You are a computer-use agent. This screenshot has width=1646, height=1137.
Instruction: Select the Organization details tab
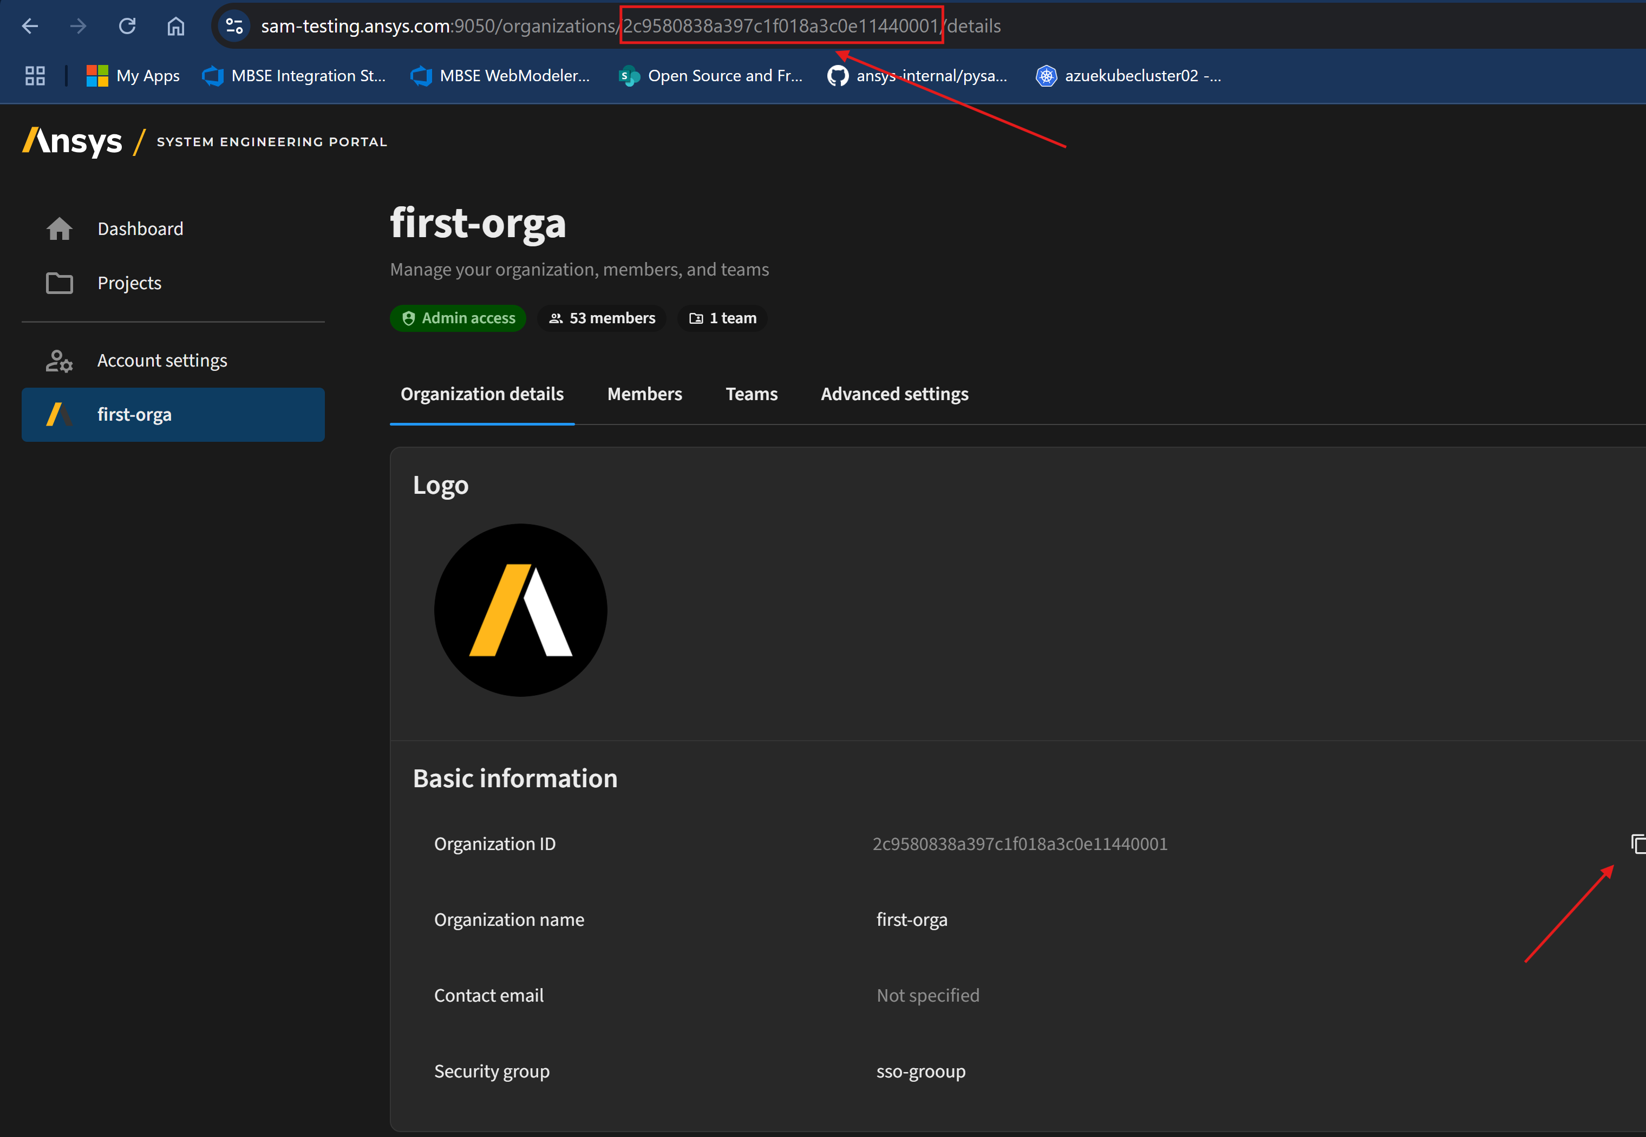481,394
